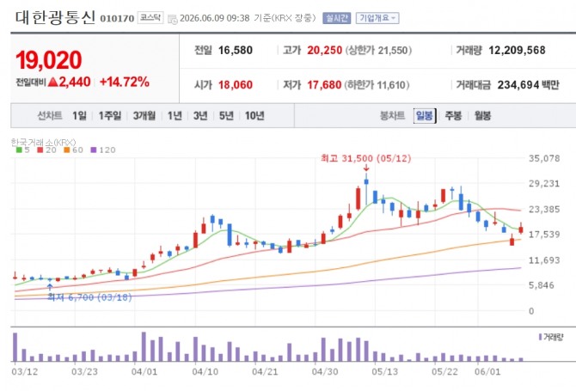Select the 1일 line chart period
The image size is (576, 391).
(x=79, y=116)
